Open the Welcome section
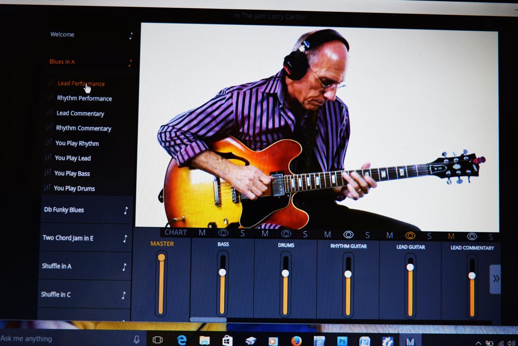518x346 pixels. click(62, 34)
